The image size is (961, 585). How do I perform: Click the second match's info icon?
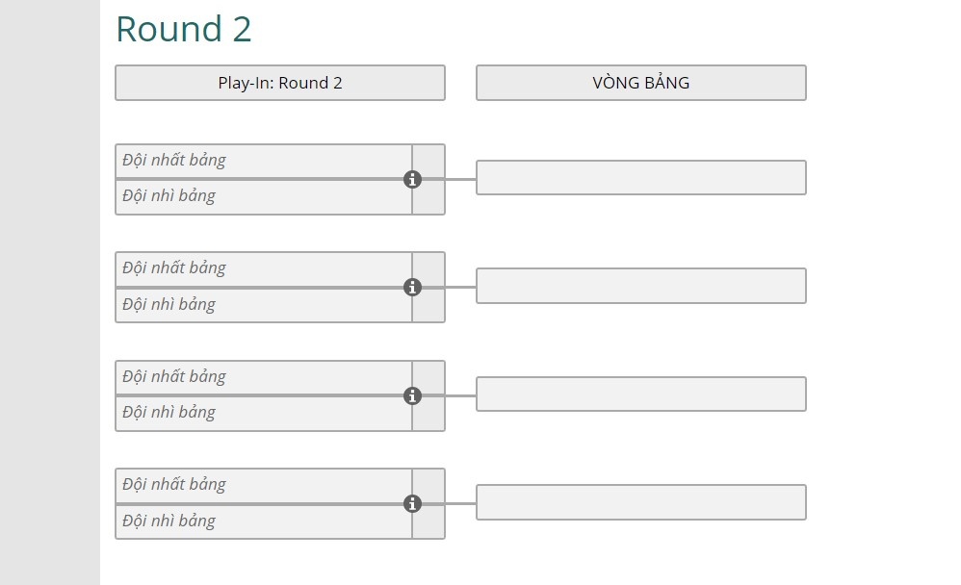coord(413,287)
